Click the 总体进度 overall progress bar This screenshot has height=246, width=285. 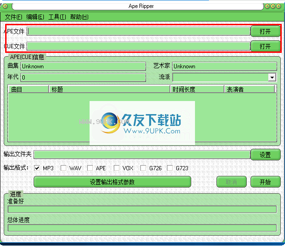[142, 228]
